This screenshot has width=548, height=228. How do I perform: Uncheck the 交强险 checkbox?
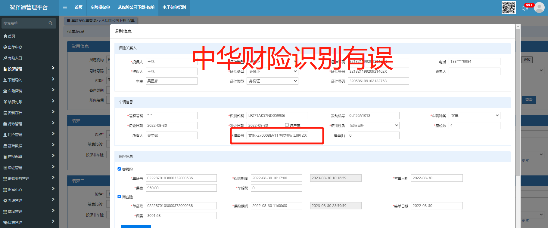tap(119, 169)
